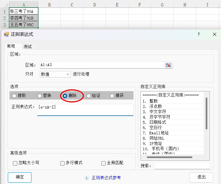Viewport: 221px width, 184px height.
Task: Select the 替换 radio option
Action: click(40, 96)
